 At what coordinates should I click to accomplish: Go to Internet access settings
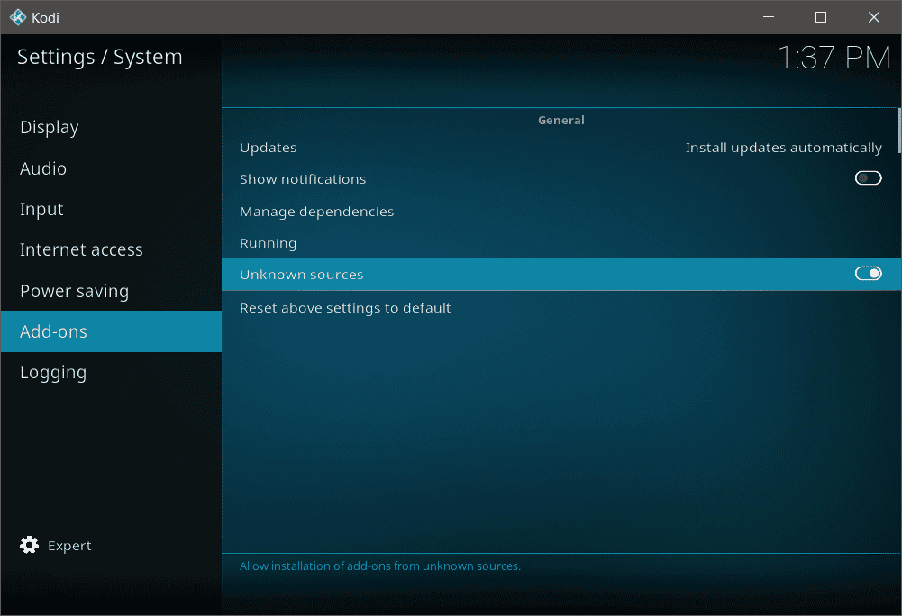point(111,249)
